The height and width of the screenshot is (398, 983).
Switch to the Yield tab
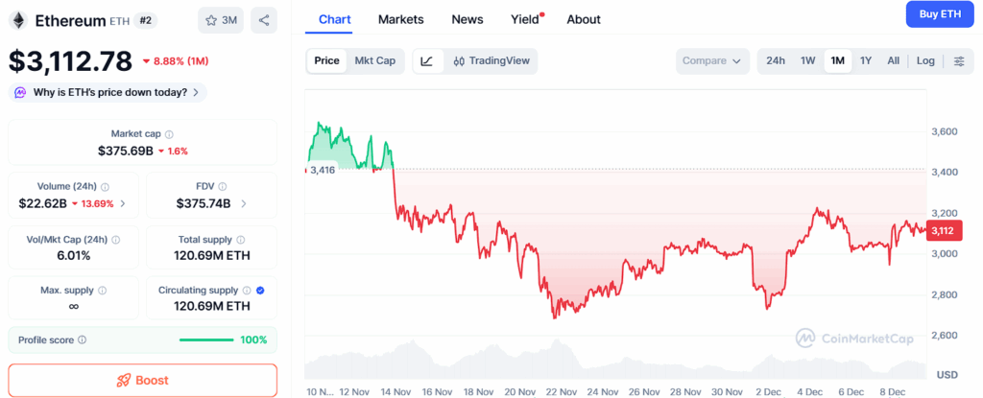point(524,19)
